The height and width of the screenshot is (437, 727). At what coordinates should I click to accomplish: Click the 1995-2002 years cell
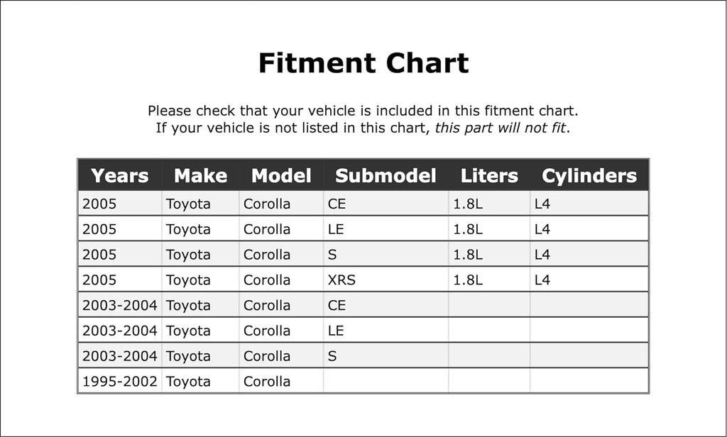120,382
